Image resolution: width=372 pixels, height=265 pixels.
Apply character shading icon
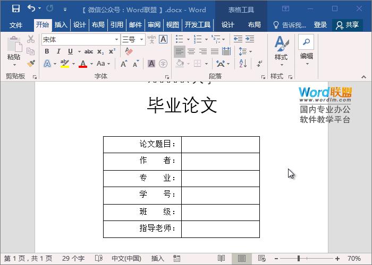tap(151, 64)
